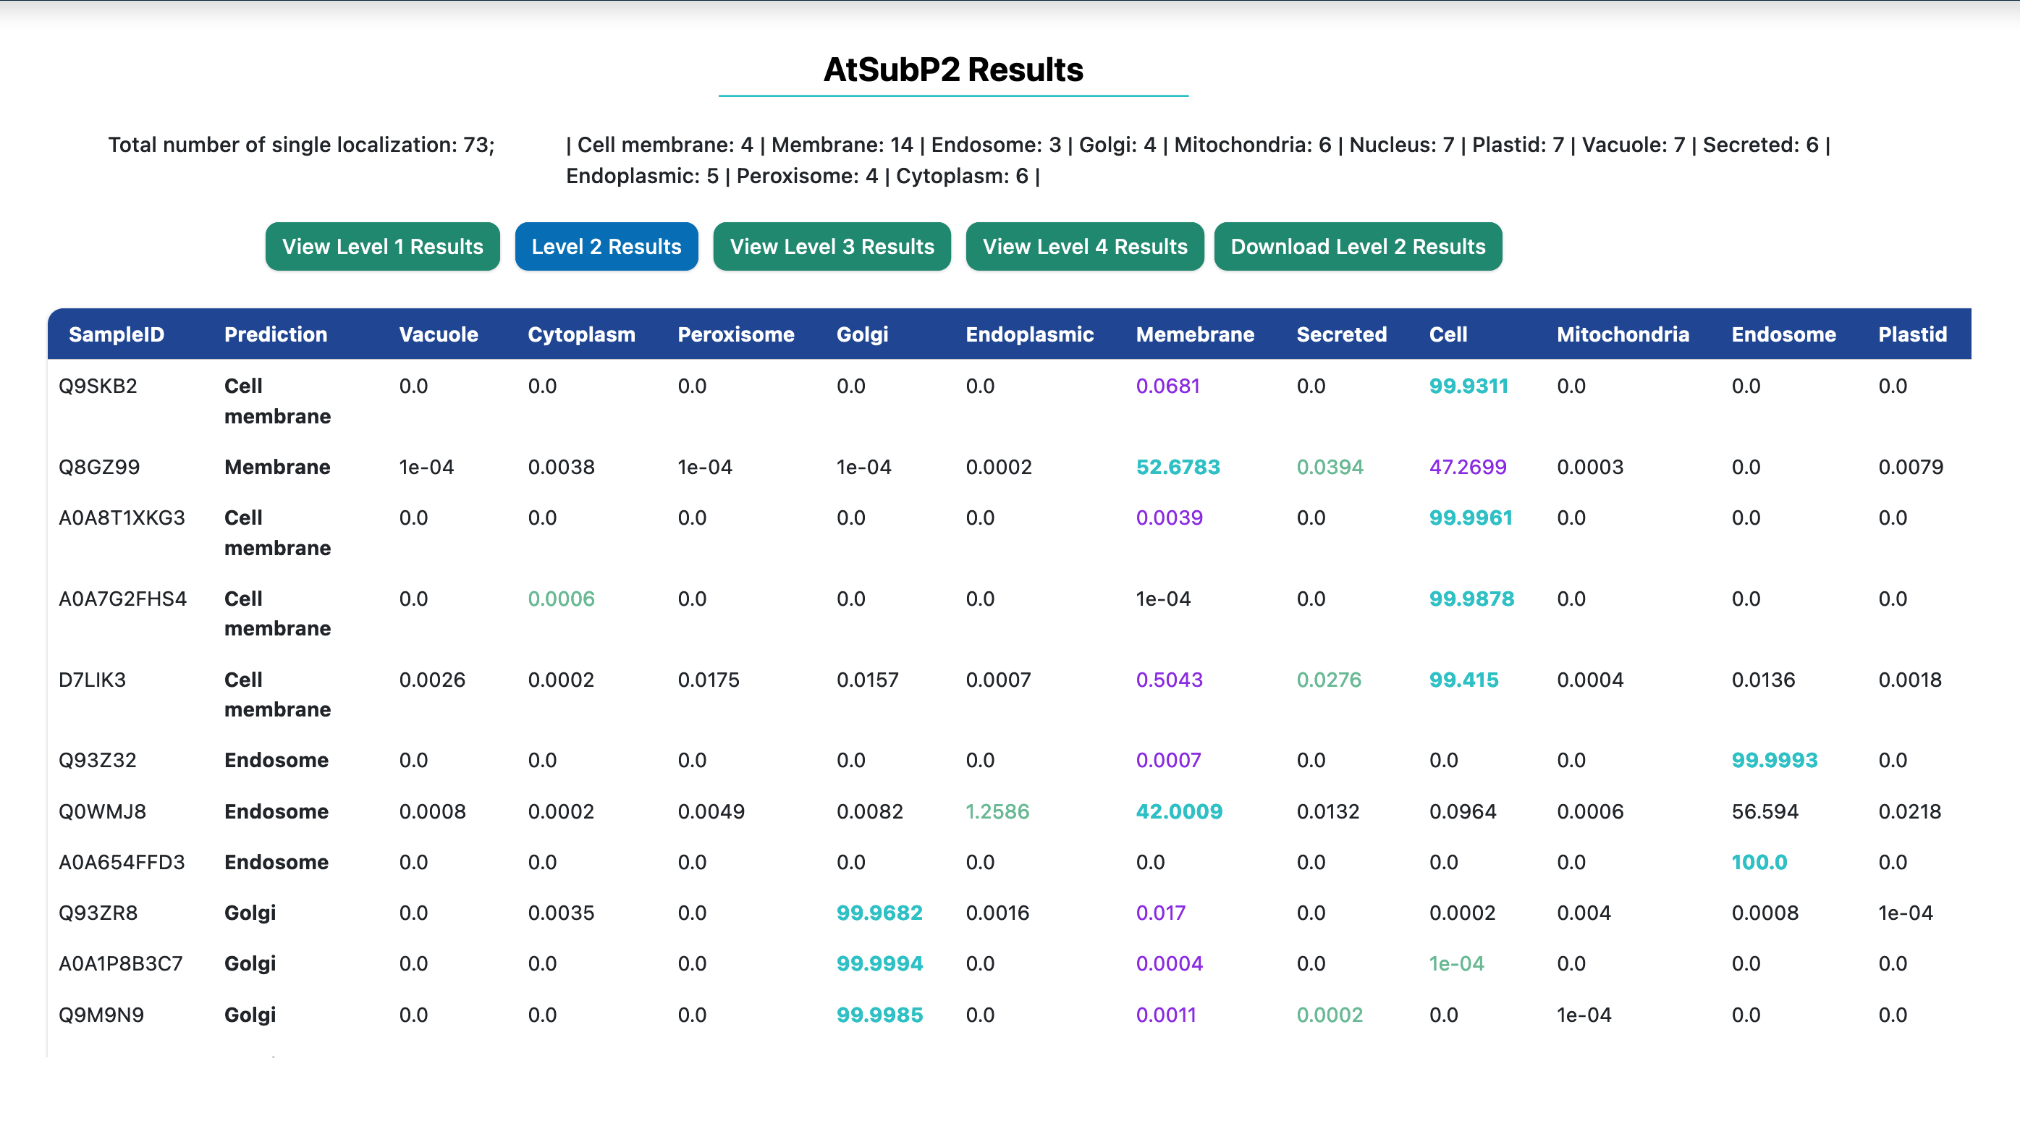The width and height of the screenshot is (2041, 1137).
Task: Click the Mitochondria column header
Action: pyautogui.click(x=1623, y=334)
